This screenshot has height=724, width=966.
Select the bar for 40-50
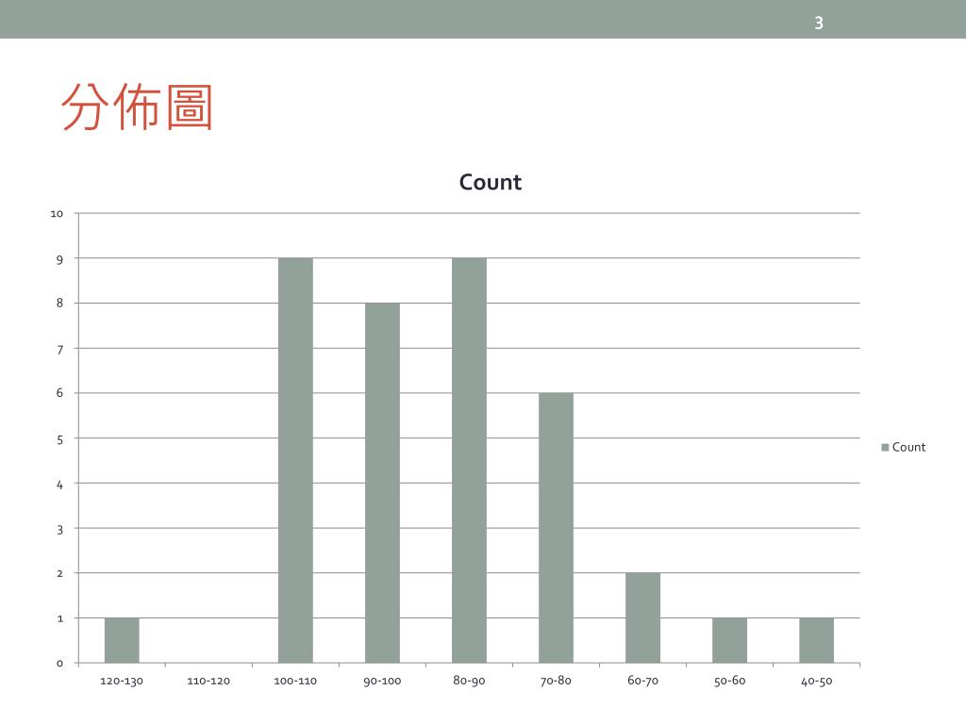coord(817,640)
